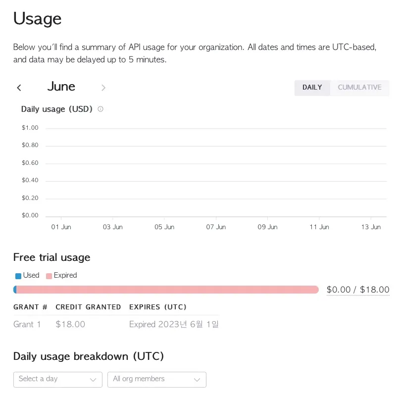Screen dimensions: 398x397
Task: Click the Daily usage info icon
Action: 100,109
